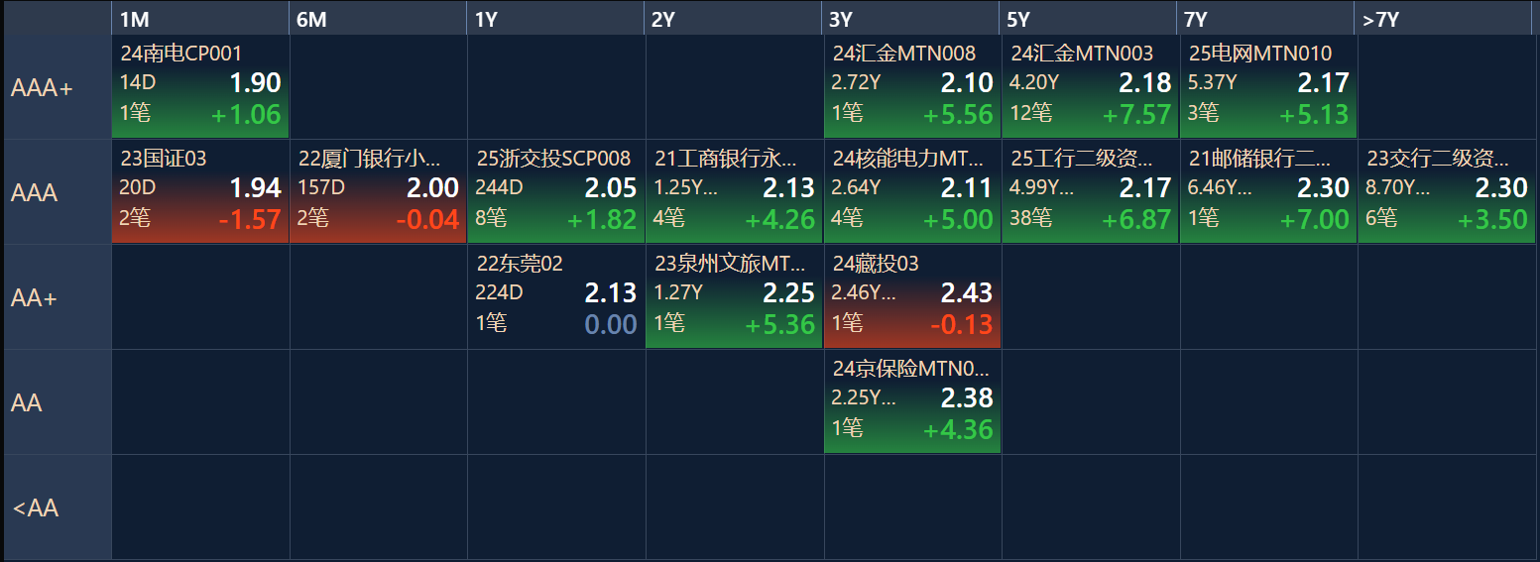
Task: Click the +7.00 change value
Action: (x=1314, y=220)
